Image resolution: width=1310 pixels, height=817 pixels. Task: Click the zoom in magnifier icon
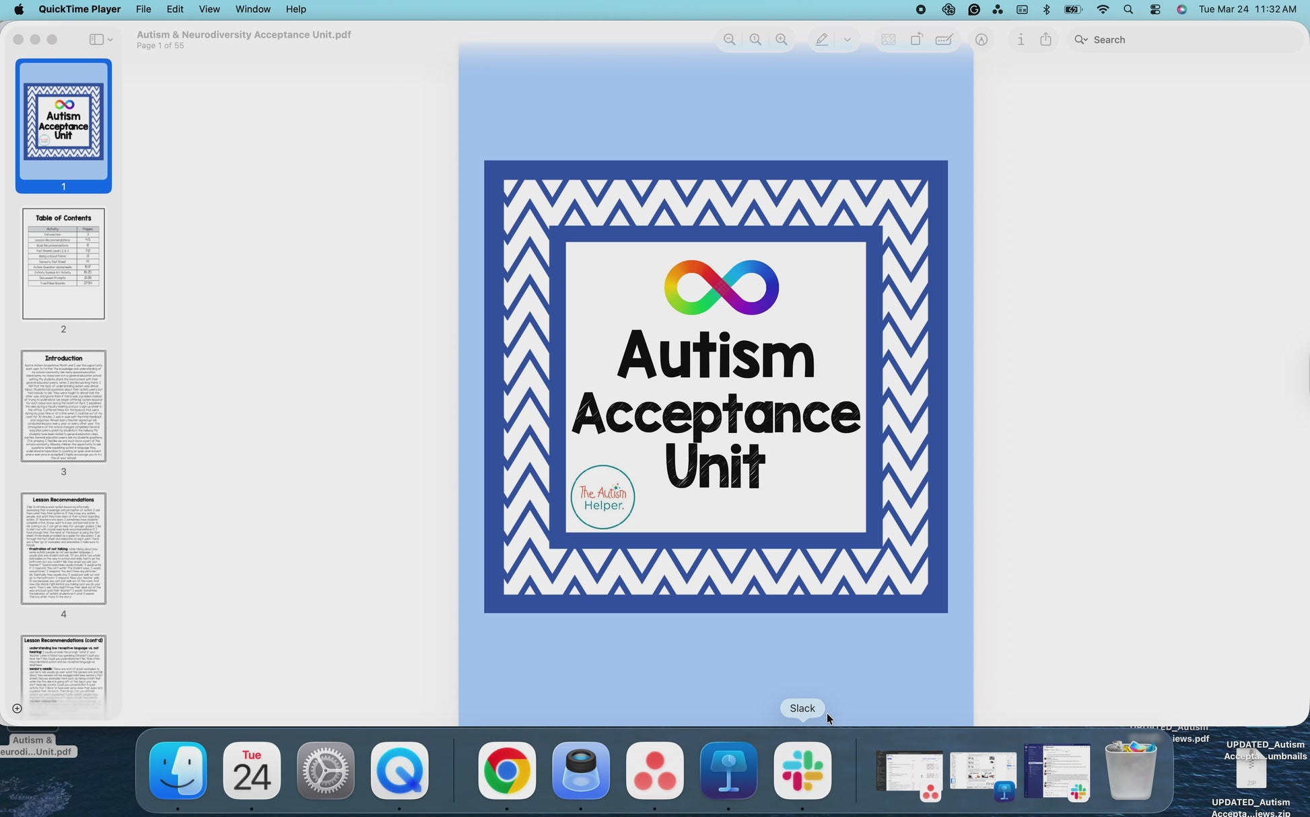(782, 40)
